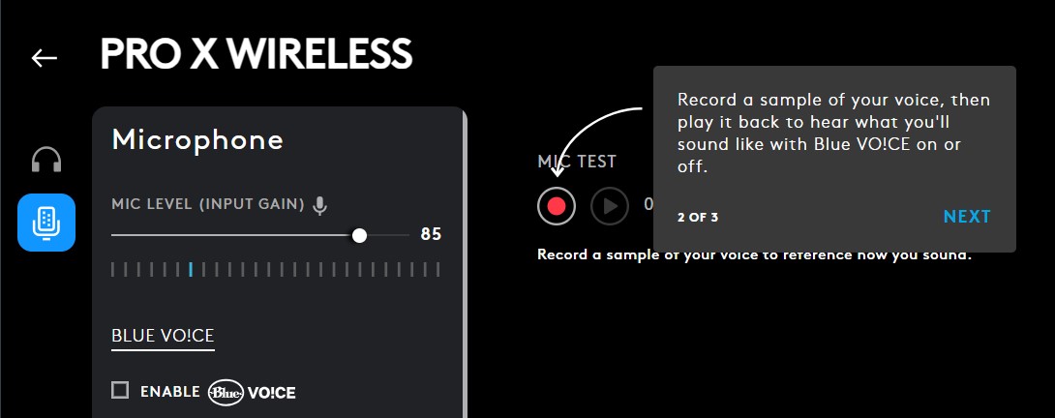Click the 2 OF 3 step indicator
The width and height of the screenshot is (1055, 418).
point(698,217)
